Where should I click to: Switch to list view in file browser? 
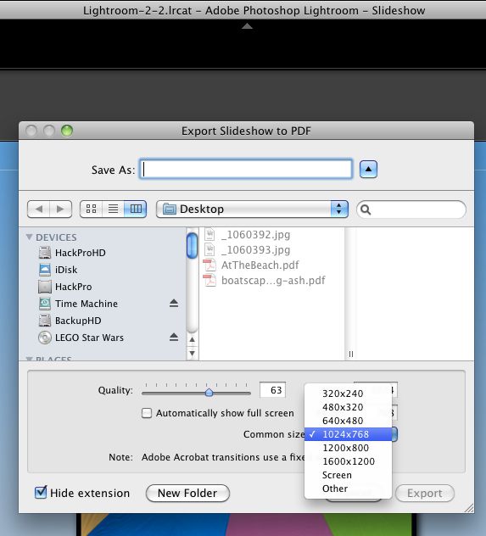click(x=113, y=209)
